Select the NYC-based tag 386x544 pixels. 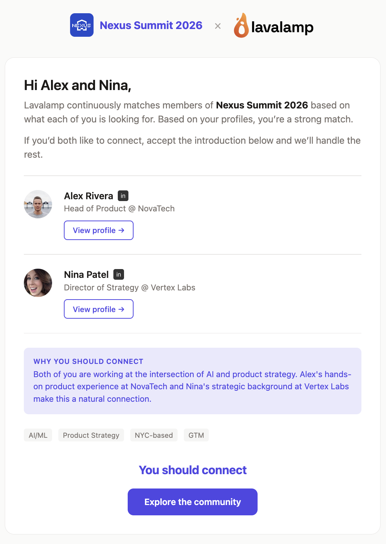click(x=154, y=435)
